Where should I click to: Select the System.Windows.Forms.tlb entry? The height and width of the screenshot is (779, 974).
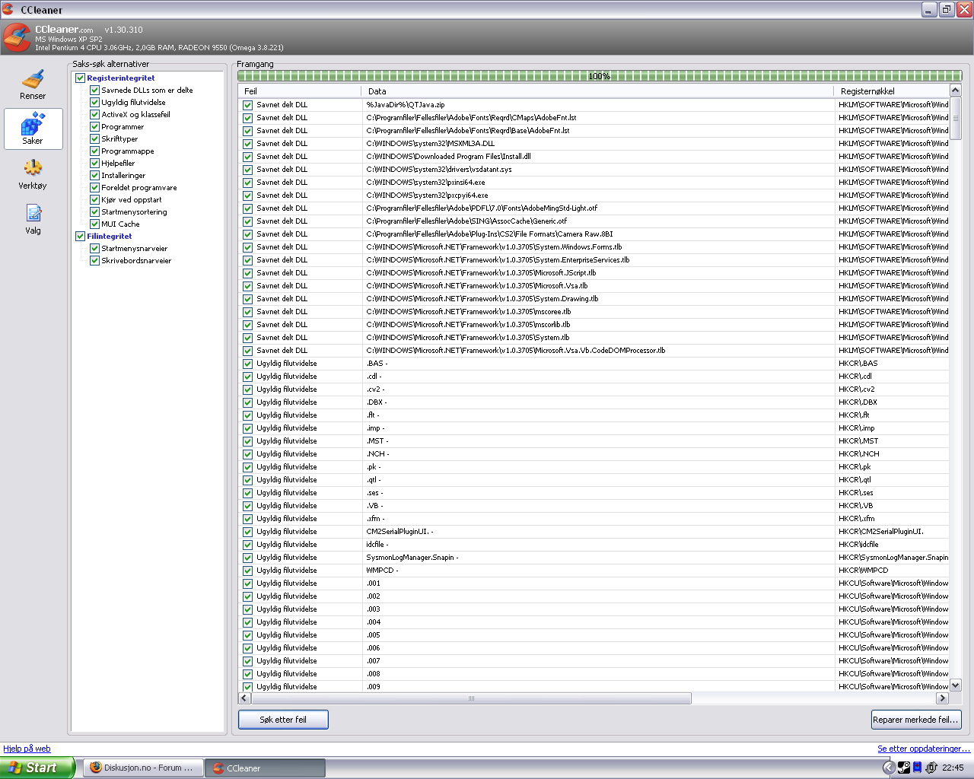pos(494,247)
